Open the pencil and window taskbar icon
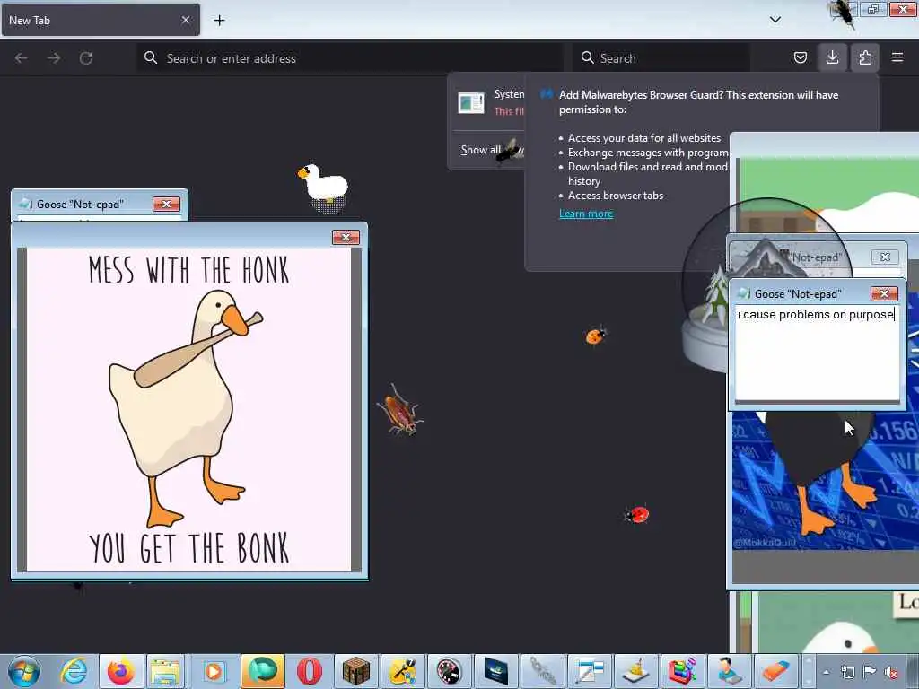 [589, 671]
